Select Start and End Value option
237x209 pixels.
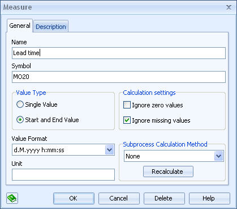[20, 120]
